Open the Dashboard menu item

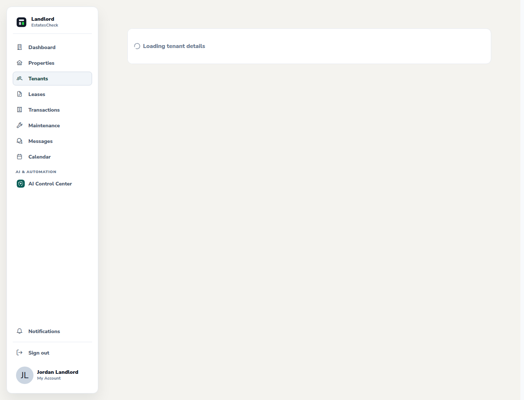(52, 47)
